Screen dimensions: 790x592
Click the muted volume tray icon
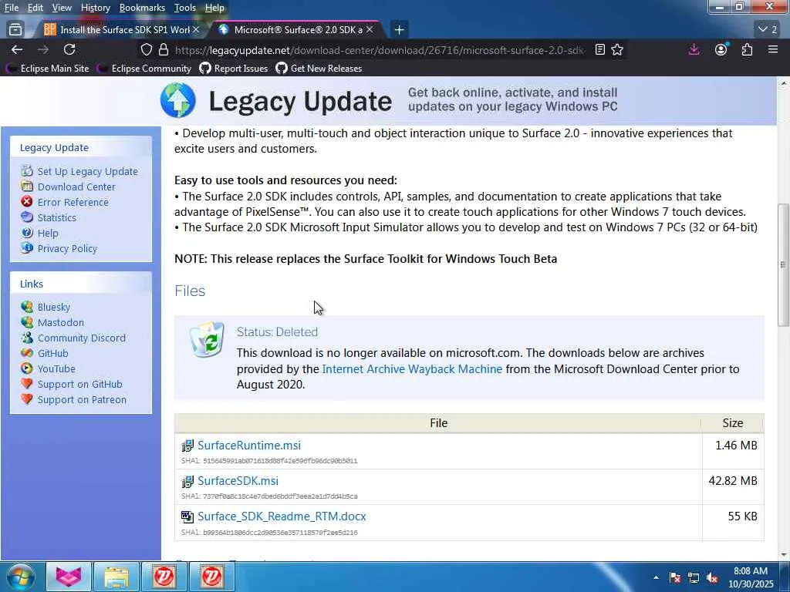[x=712, y=578]
